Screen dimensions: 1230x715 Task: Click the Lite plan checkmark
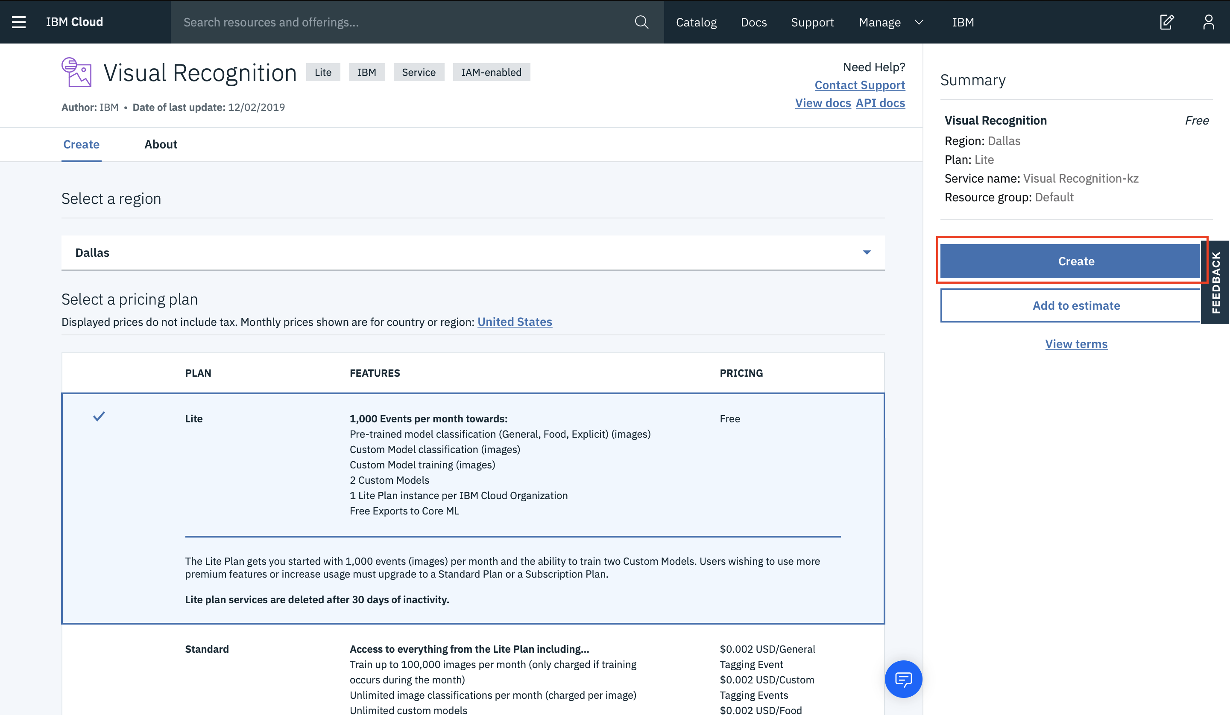pyautogui.click(x=99, y=416)
